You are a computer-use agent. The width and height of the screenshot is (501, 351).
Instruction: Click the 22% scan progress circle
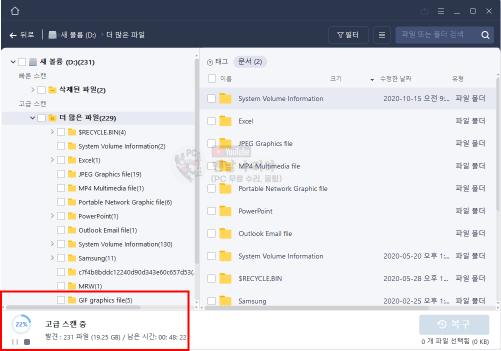tap(21, 324)
